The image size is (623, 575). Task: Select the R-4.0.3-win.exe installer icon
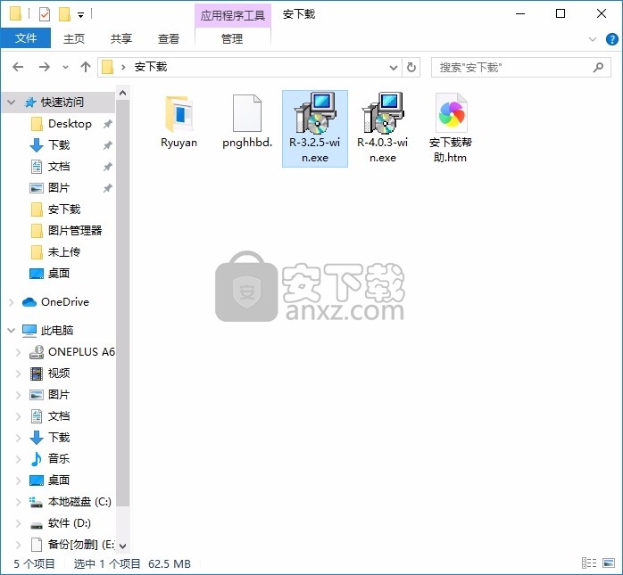point(383,113)
